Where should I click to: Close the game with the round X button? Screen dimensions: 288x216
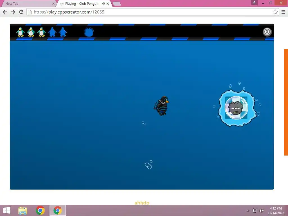pos(267,32)
